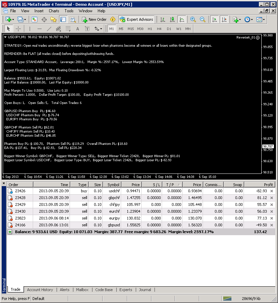
Task: Select the M1 timeframe button
Action: (x=112, y=29)
